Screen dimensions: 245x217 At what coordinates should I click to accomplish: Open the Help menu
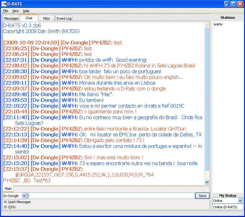click(26, 11)
